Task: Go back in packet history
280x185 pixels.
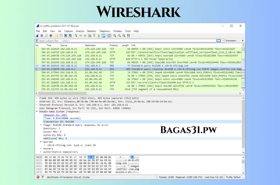Action: 81,36
